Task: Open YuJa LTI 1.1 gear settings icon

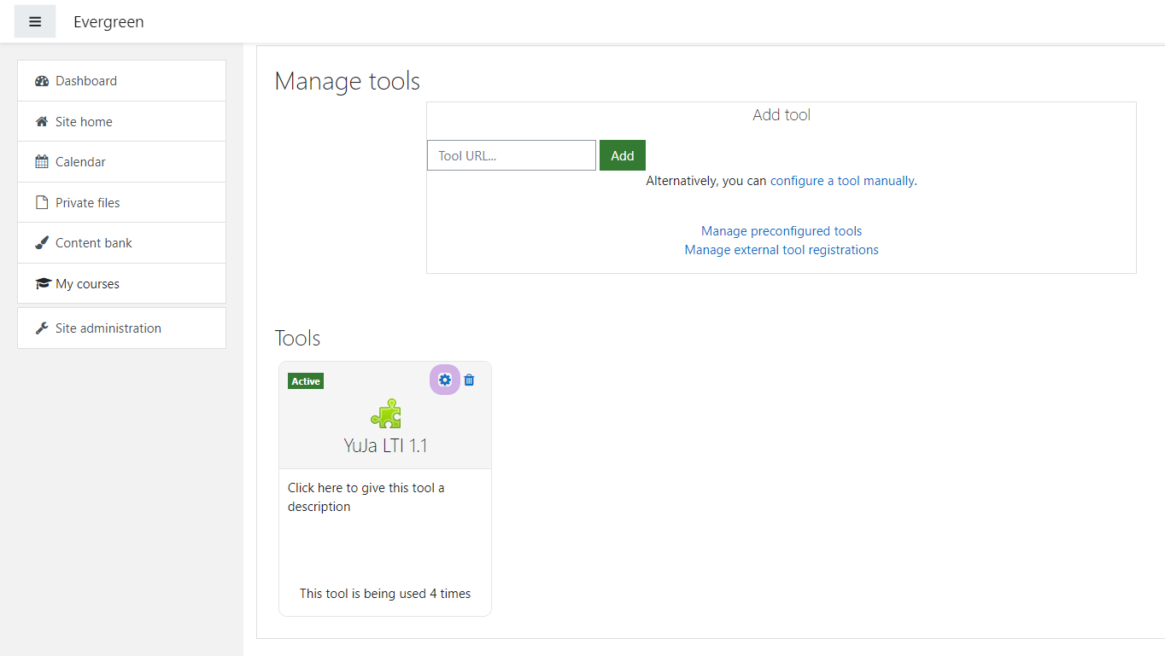Action: tap(444, 380)
